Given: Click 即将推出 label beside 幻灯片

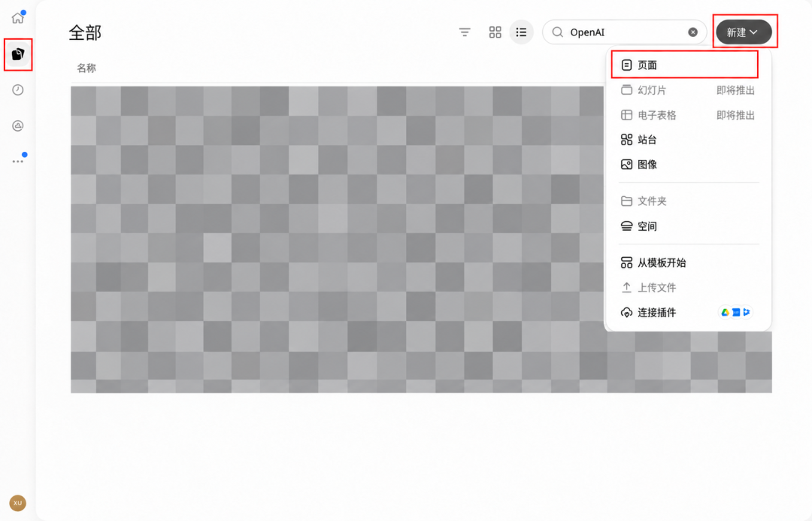Looking at the screenshot, I should 735,90.
